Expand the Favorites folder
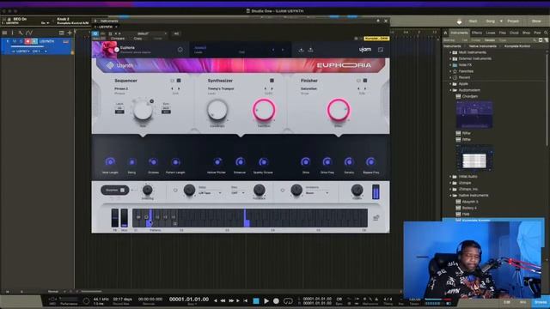550x309 pixels. tap(450, 71)
